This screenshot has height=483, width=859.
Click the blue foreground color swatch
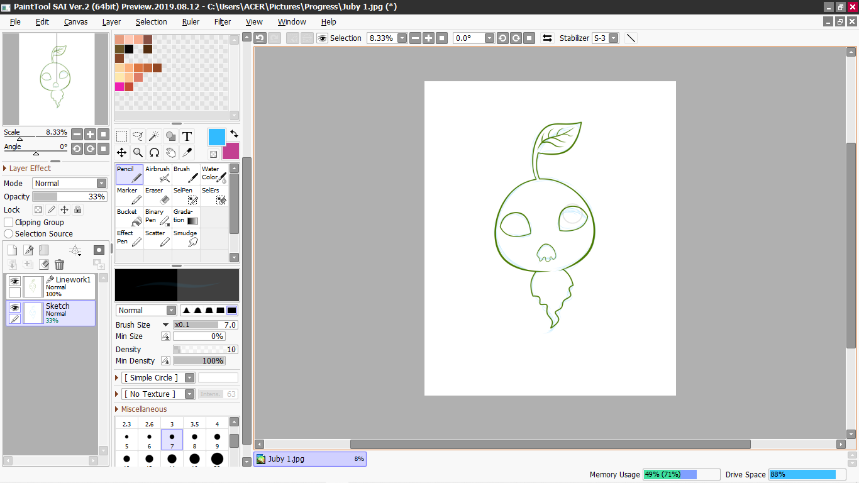pos(216,136)
